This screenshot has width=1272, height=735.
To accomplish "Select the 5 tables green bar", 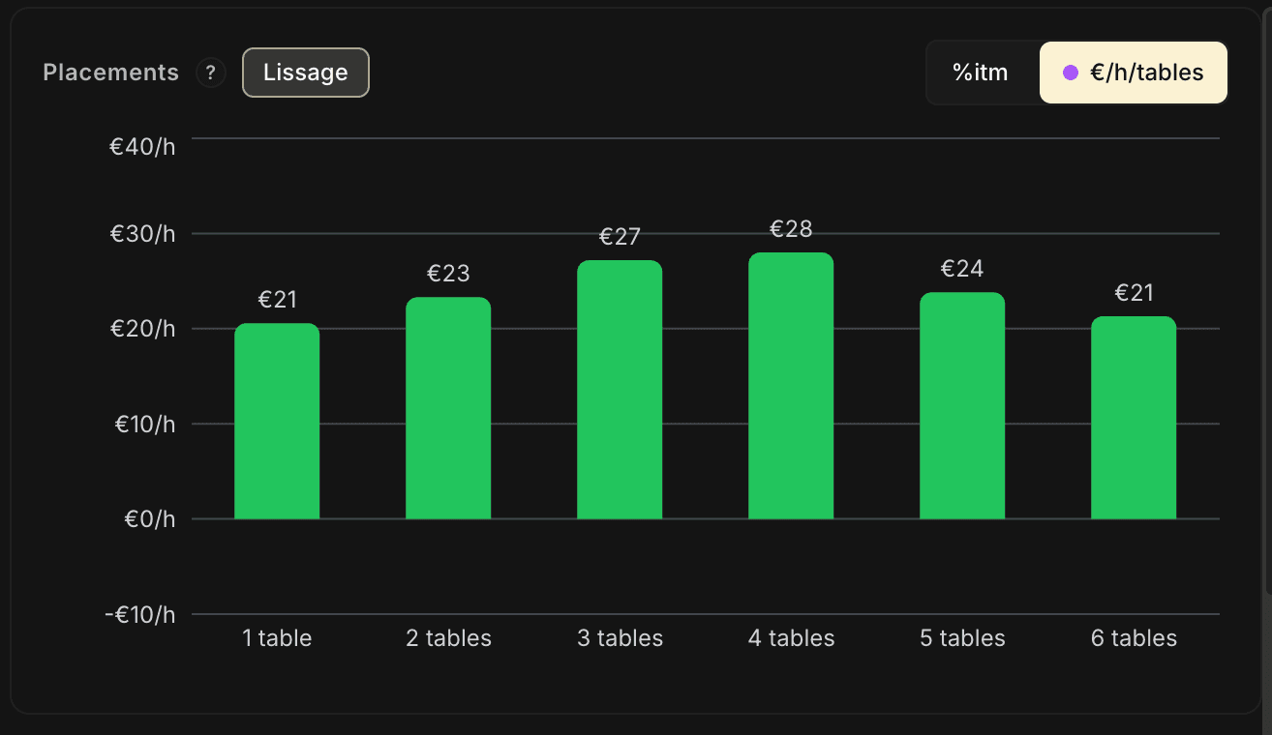I will pyautogui.click(x=962, y=406).
